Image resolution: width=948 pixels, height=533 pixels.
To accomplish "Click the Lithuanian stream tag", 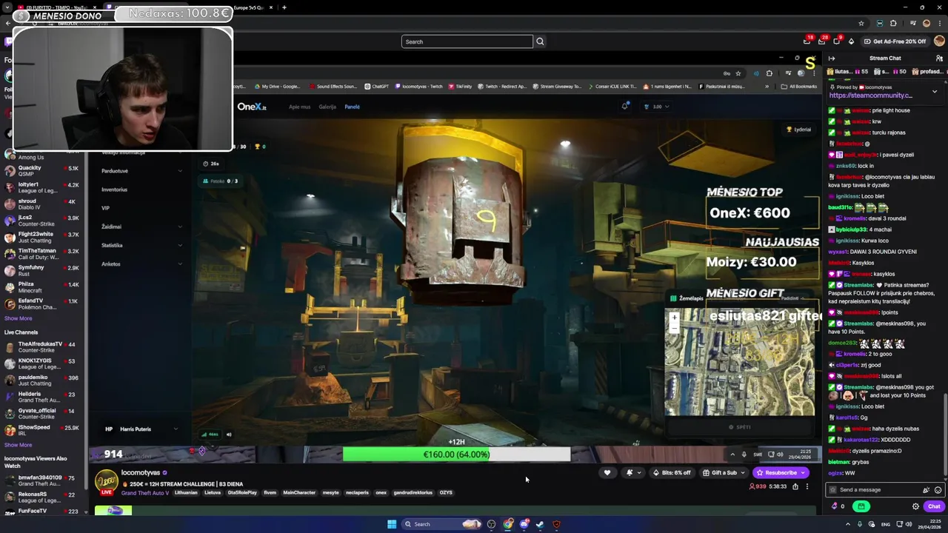I will tap(186, 493).
